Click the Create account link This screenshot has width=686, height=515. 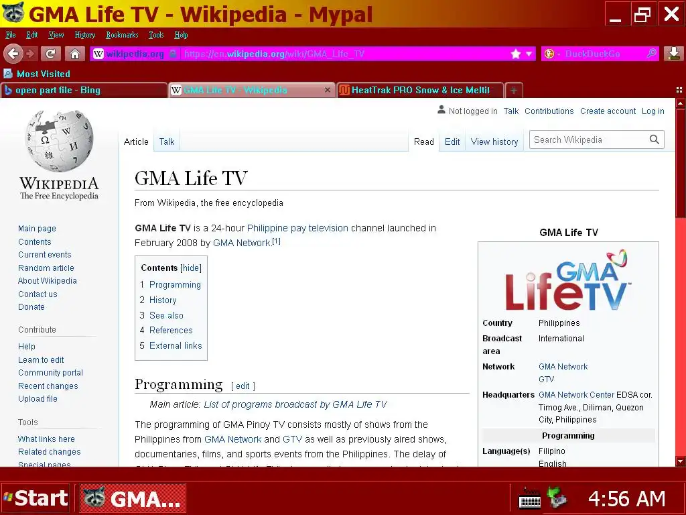point(608,111)
